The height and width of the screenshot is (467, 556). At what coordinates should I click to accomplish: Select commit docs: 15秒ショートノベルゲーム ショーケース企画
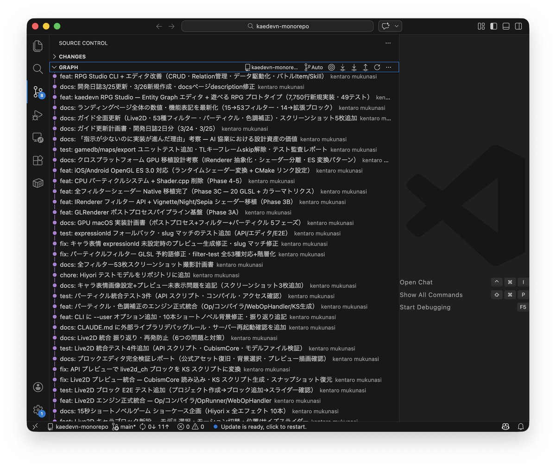(x=224, y=411)
